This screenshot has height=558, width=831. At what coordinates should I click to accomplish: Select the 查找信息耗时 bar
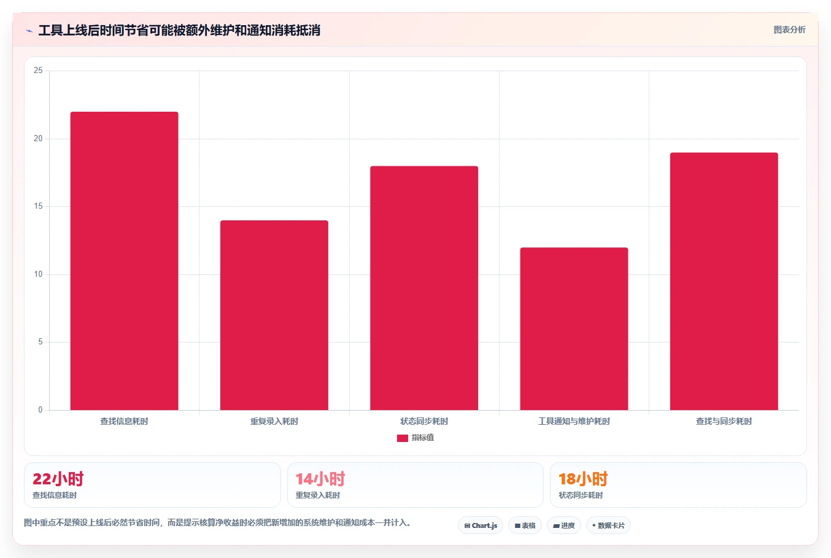(124, 261)
